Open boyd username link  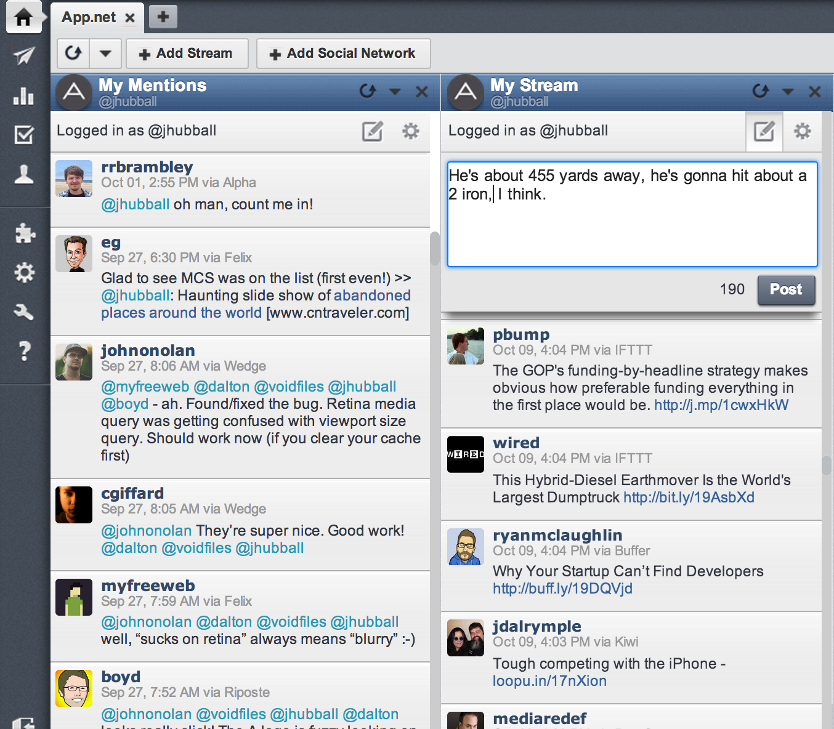121,677
